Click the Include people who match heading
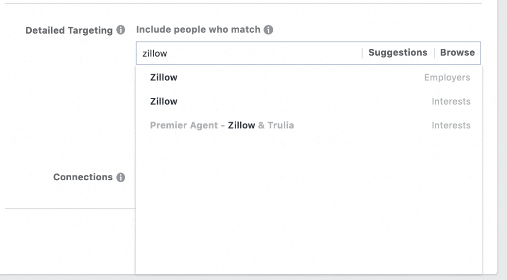 click(198, 30)
